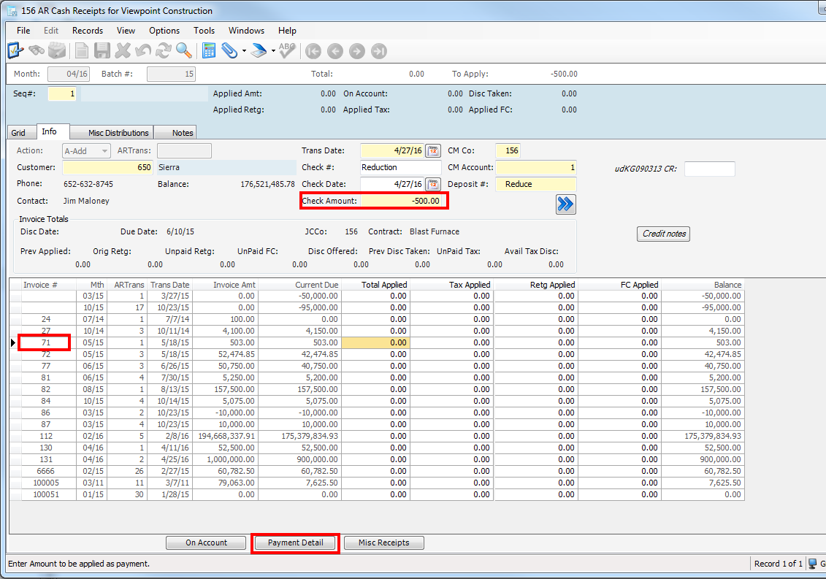This screenshot has height=579, width=826.
Task: Click the first toolbar icon with checkmark and pencil
Action: (x=15, y=50)
